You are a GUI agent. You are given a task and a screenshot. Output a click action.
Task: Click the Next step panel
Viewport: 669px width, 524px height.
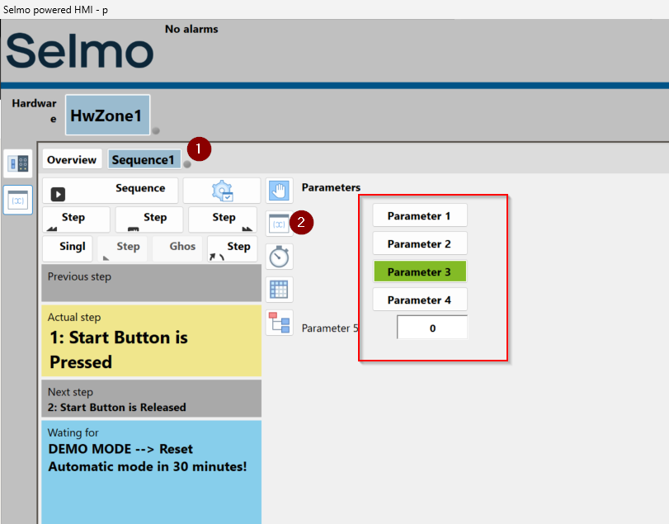point(152,399)
